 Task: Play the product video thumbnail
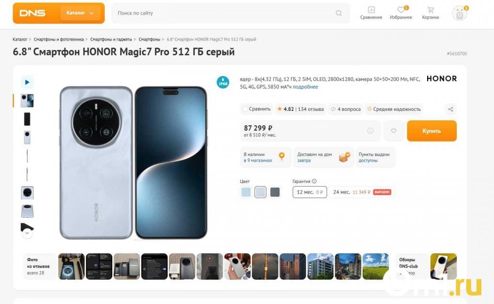click(27, 82)
